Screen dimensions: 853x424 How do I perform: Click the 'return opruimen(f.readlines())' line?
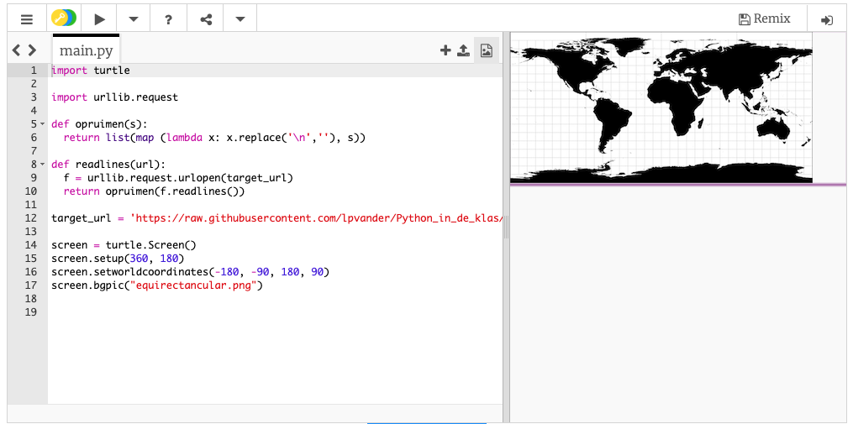pyautogui.click(x=154, y=191)
